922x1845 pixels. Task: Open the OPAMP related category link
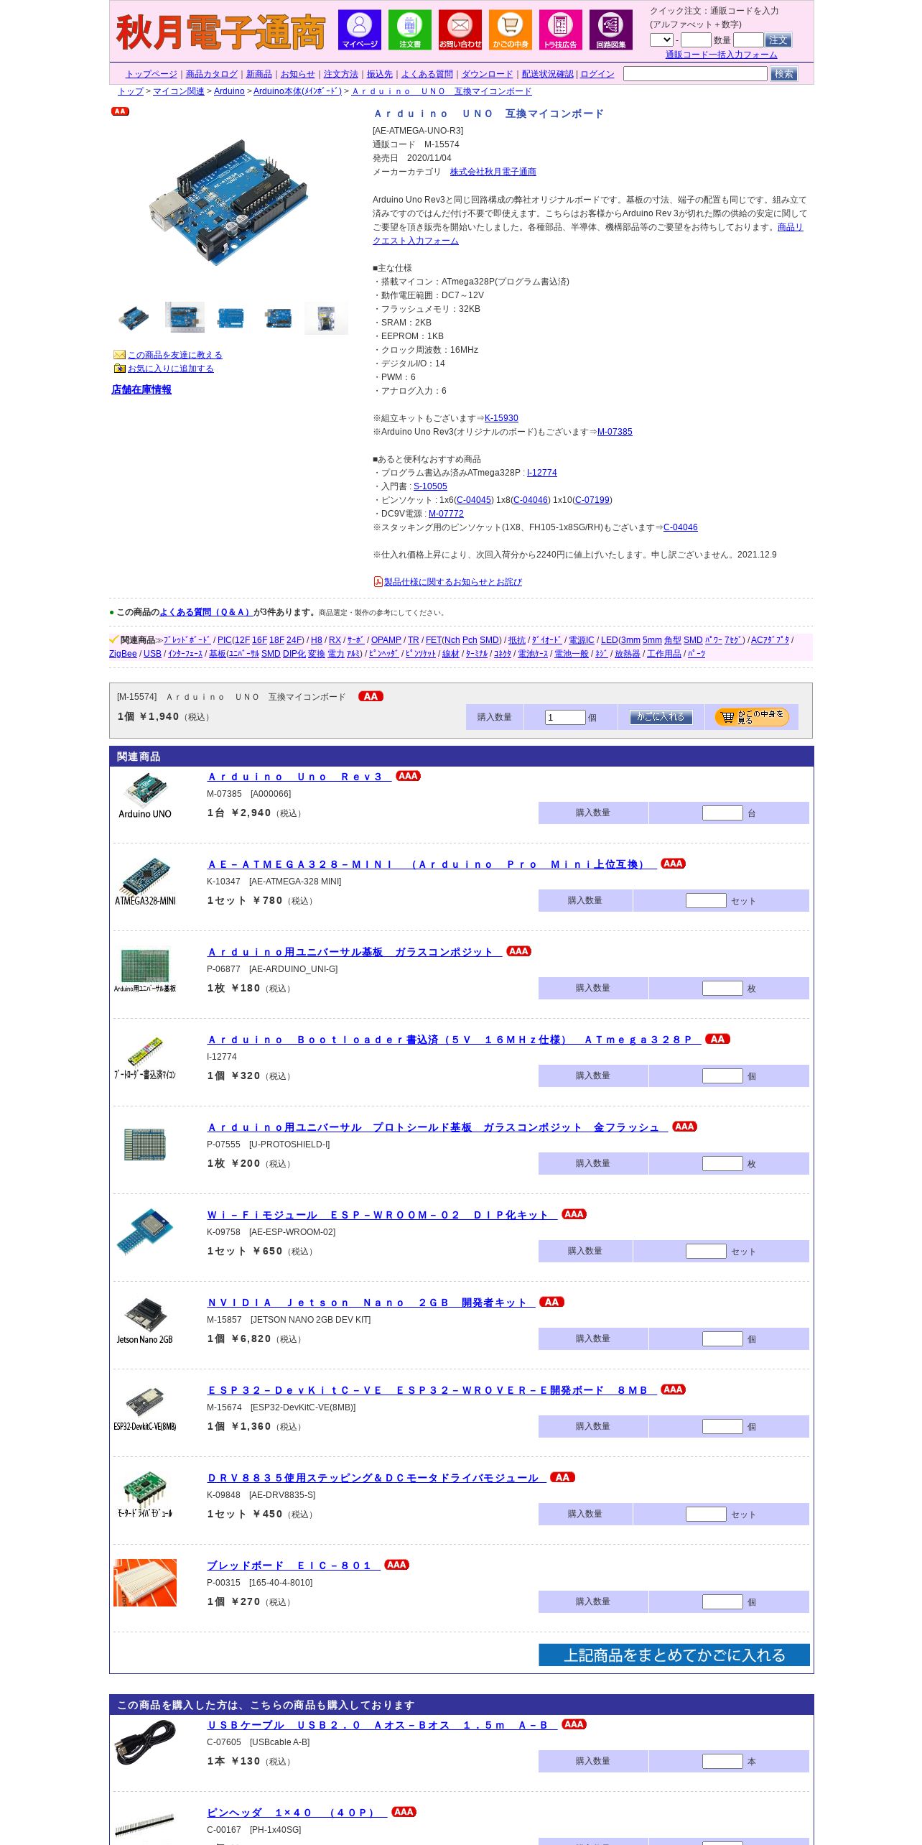(386, 640)
